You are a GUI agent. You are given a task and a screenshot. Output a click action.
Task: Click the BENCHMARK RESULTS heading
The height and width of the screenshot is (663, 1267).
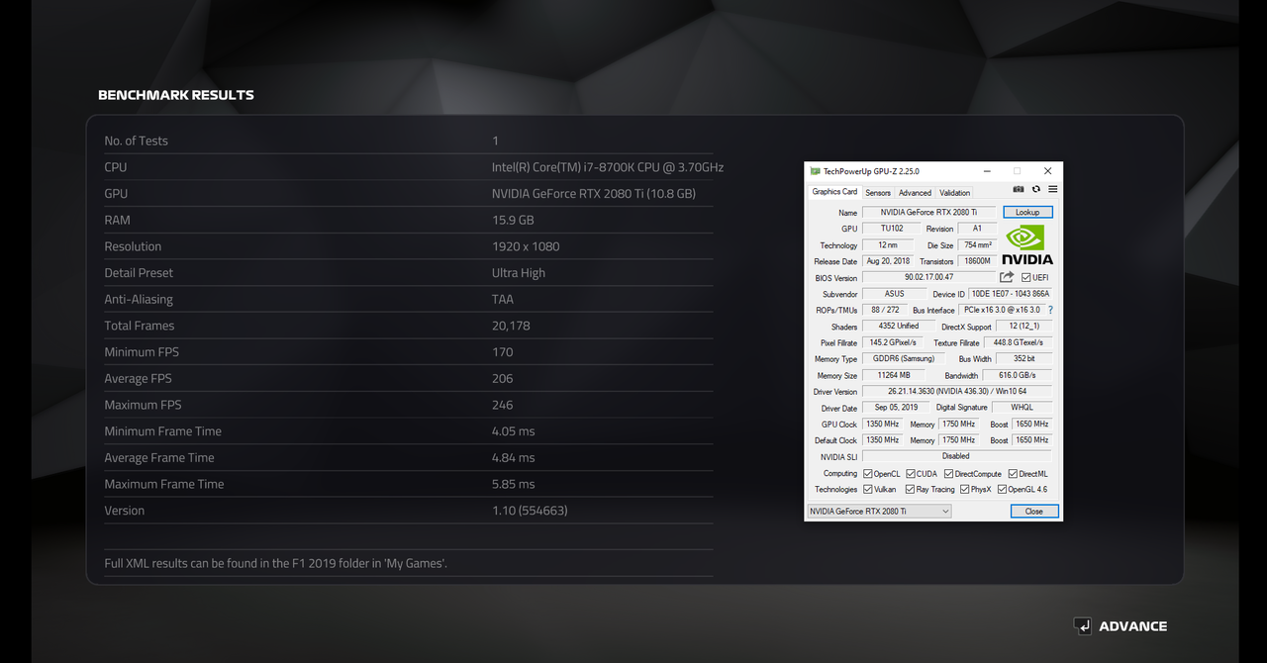click(176, 95)
